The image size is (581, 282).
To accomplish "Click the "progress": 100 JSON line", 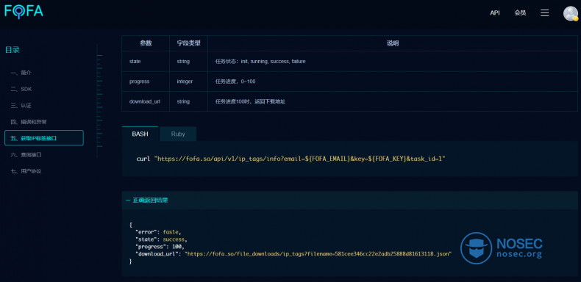I will (160, 247).
